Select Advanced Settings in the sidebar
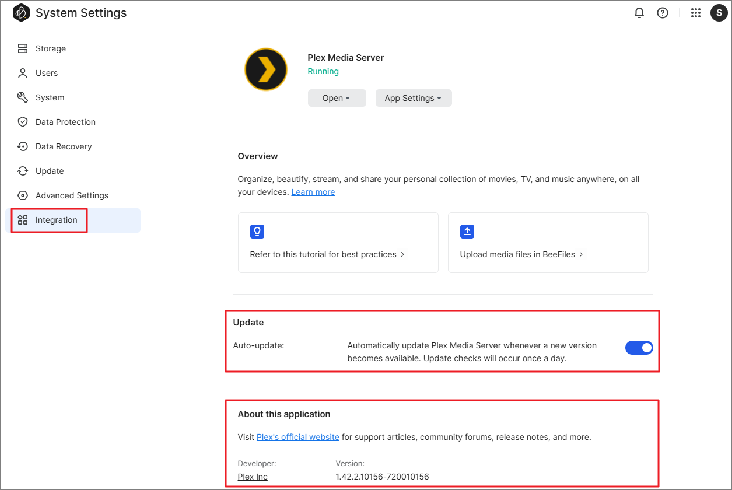Screen dimensions: 732x490 (x=73, y=195)
